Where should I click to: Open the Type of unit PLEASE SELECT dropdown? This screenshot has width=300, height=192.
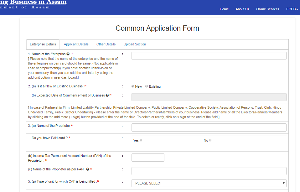209,183
